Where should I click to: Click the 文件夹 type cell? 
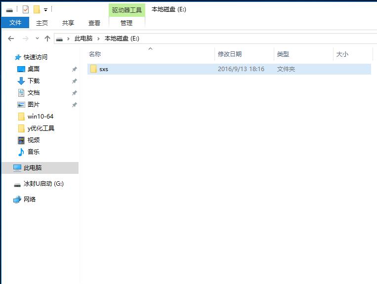coord(286,69)
